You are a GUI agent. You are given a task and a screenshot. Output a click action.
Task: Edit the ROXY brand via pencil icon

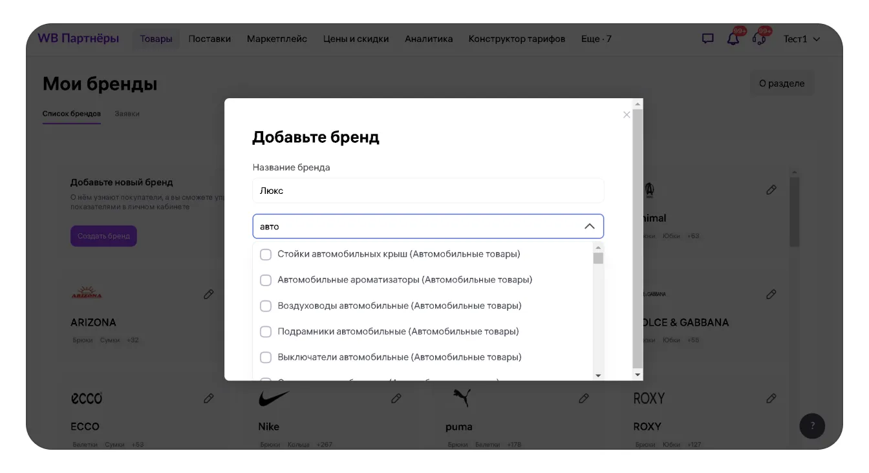pos(771,398)
